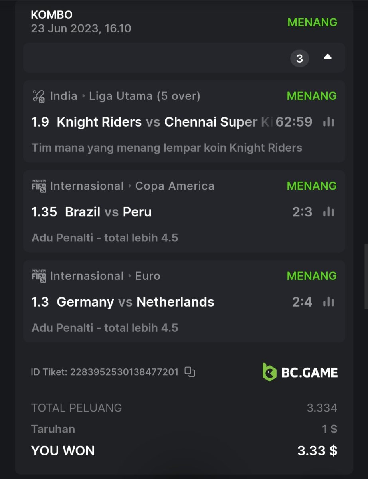Open statistics icon for Germany vs Netherlands
The width and height of the screenshot is (368, 479).
pos(328,302)
